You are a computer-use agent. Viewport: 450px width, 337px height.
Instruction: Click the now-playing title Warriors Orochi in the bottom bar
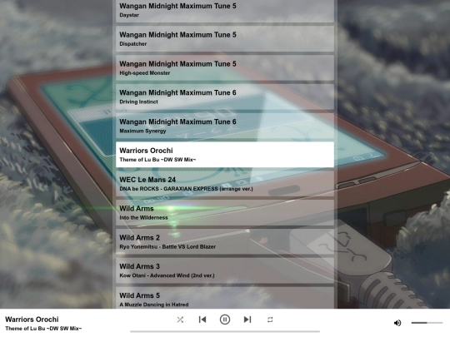(x=32, y=320)
